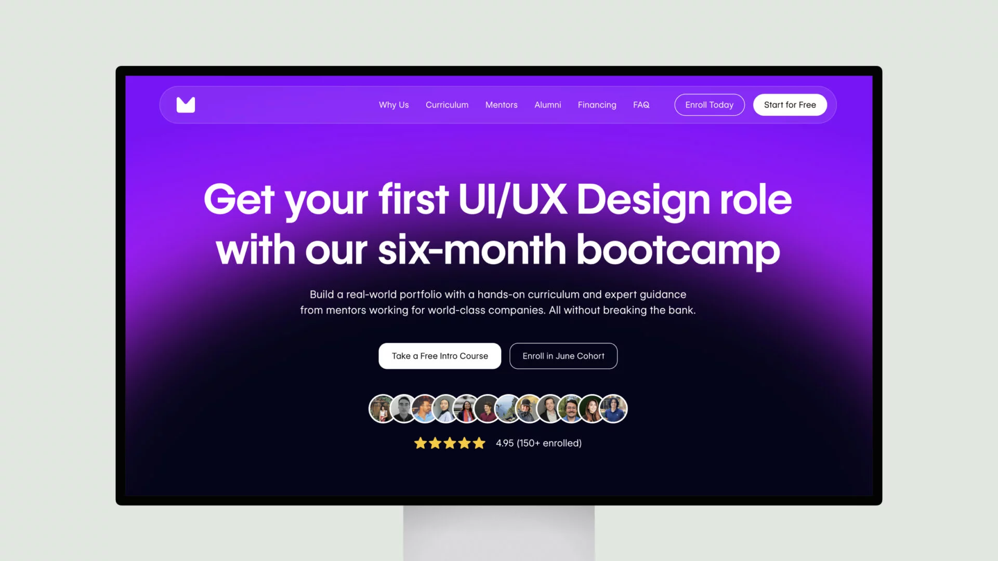Click the 'Alumni' navigation icon
Viewport: 998px width, 561px height.
pyautogui.click(x=548, y=104)
